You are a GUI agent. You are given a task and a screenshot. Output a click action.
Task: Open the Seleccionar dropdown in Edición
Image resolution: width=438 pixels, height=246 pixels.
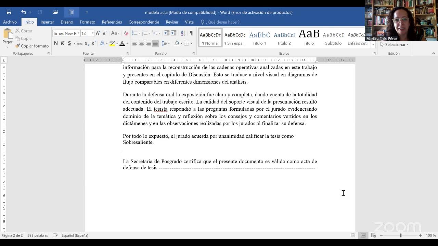click(x=394, y=44)
